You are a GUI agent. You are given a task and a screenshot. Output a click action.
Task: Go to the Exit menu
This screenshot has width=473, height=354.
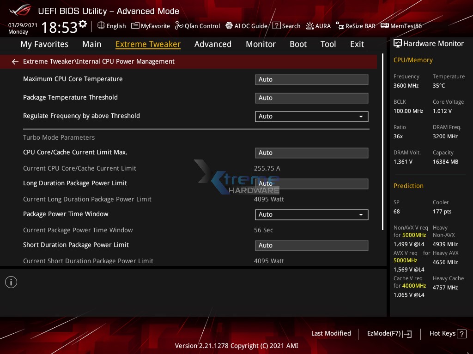click(357, 44)
